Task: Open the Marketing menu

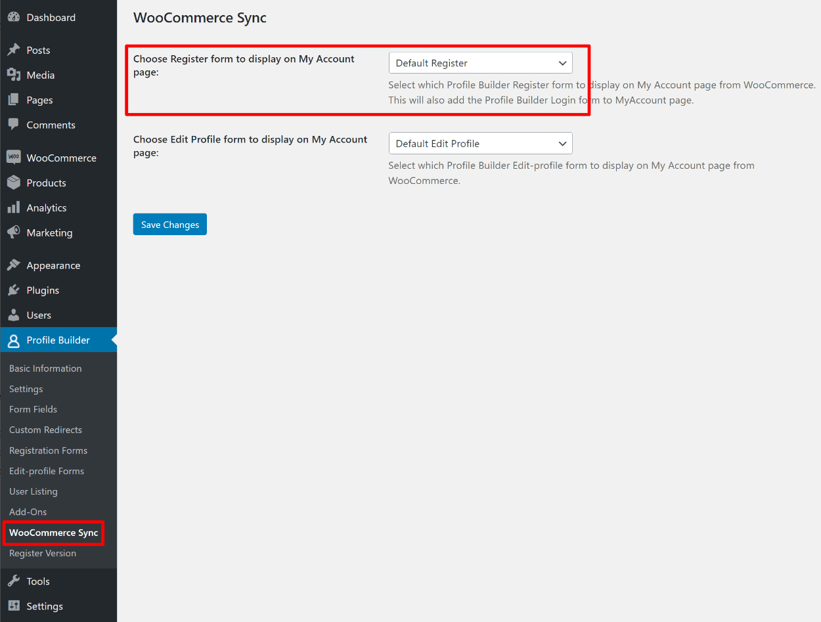Action: (x=58, y=233)
